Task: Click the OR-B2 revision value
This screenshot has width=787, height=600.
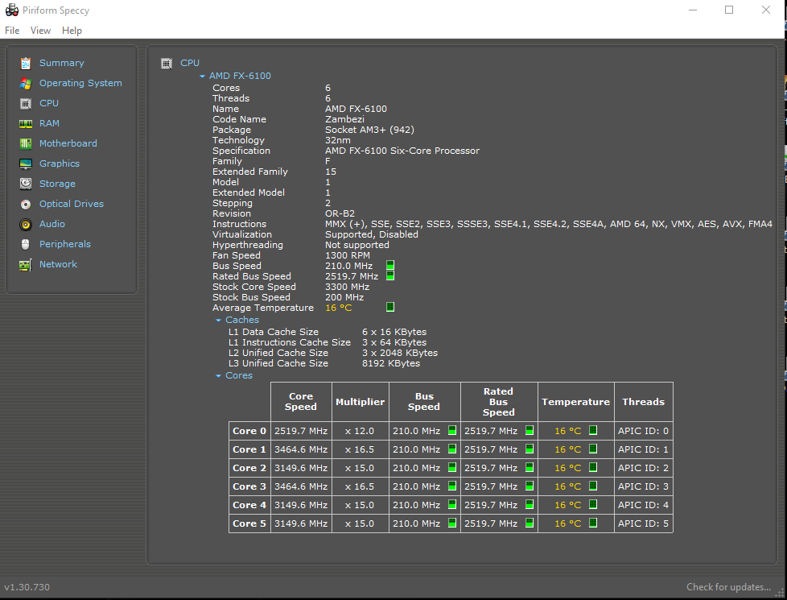Action: pos(340,213)
